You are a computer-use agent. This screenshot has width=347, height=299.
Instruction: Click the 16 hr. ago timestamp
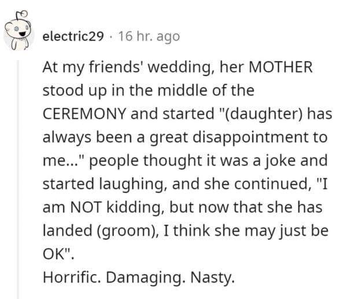148,36
